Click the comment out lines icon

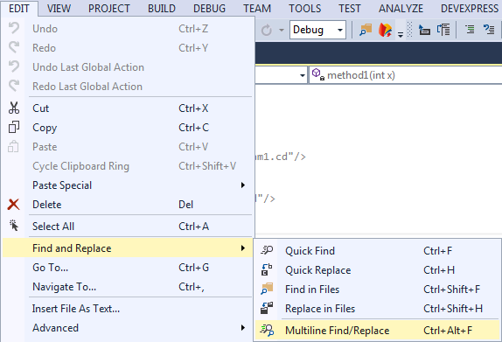click(x=470, y=30)
